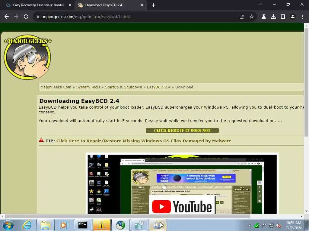Image resolution: width=309 pixels, height=231 pixels.
Task: Switch to the Chrome taskbar button
Action: (x=120, y=225)
